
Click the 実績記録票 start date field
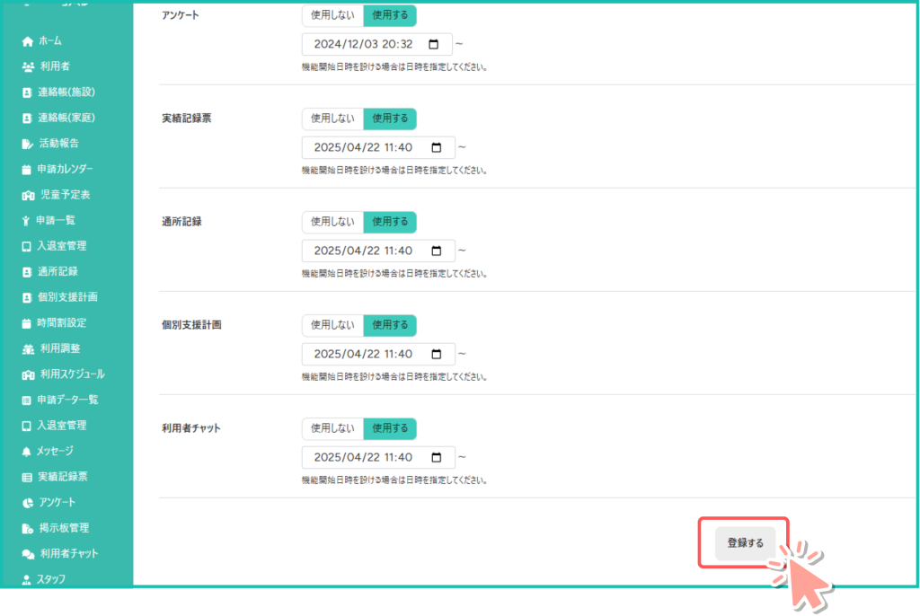coord(364,147)
